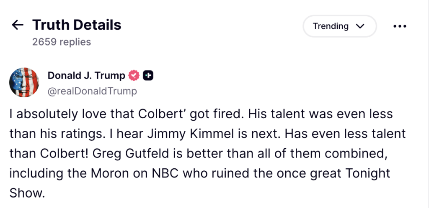Open the Donald J. Trump display name
This screenshot has height=208, width=429.
tap(86, 76)
